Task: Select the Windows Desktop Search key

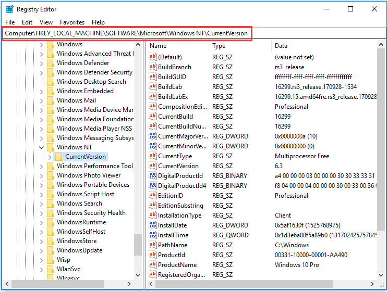Action: coord(91,82)
